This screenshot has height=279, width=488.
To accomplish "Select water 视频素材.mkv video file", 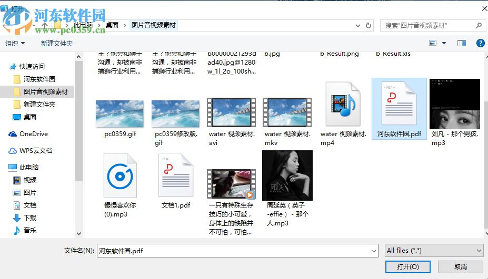I will [287, 112].
